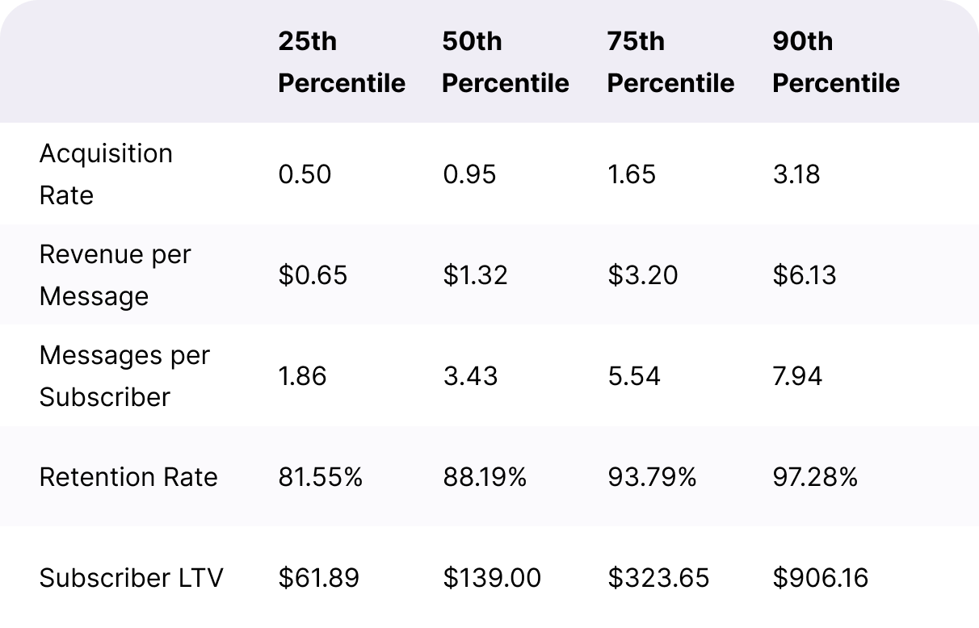
Task: Click the 25th Percentile column header
Action: (342, 62)
